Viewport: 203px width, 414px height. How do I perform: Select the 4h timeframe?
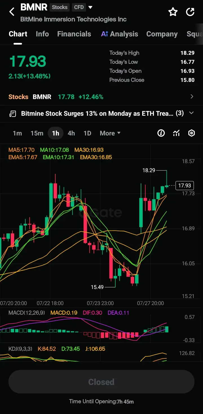(71, 133)
